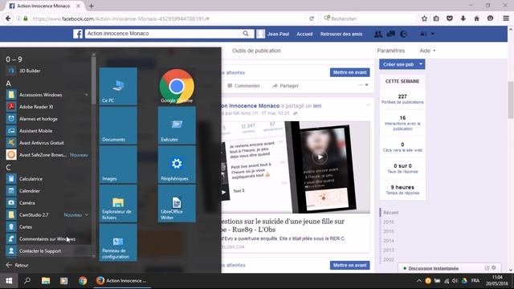Click the upper Mettre en avant button
Viewport: 514px width, 289px height.
click(350, 72)
